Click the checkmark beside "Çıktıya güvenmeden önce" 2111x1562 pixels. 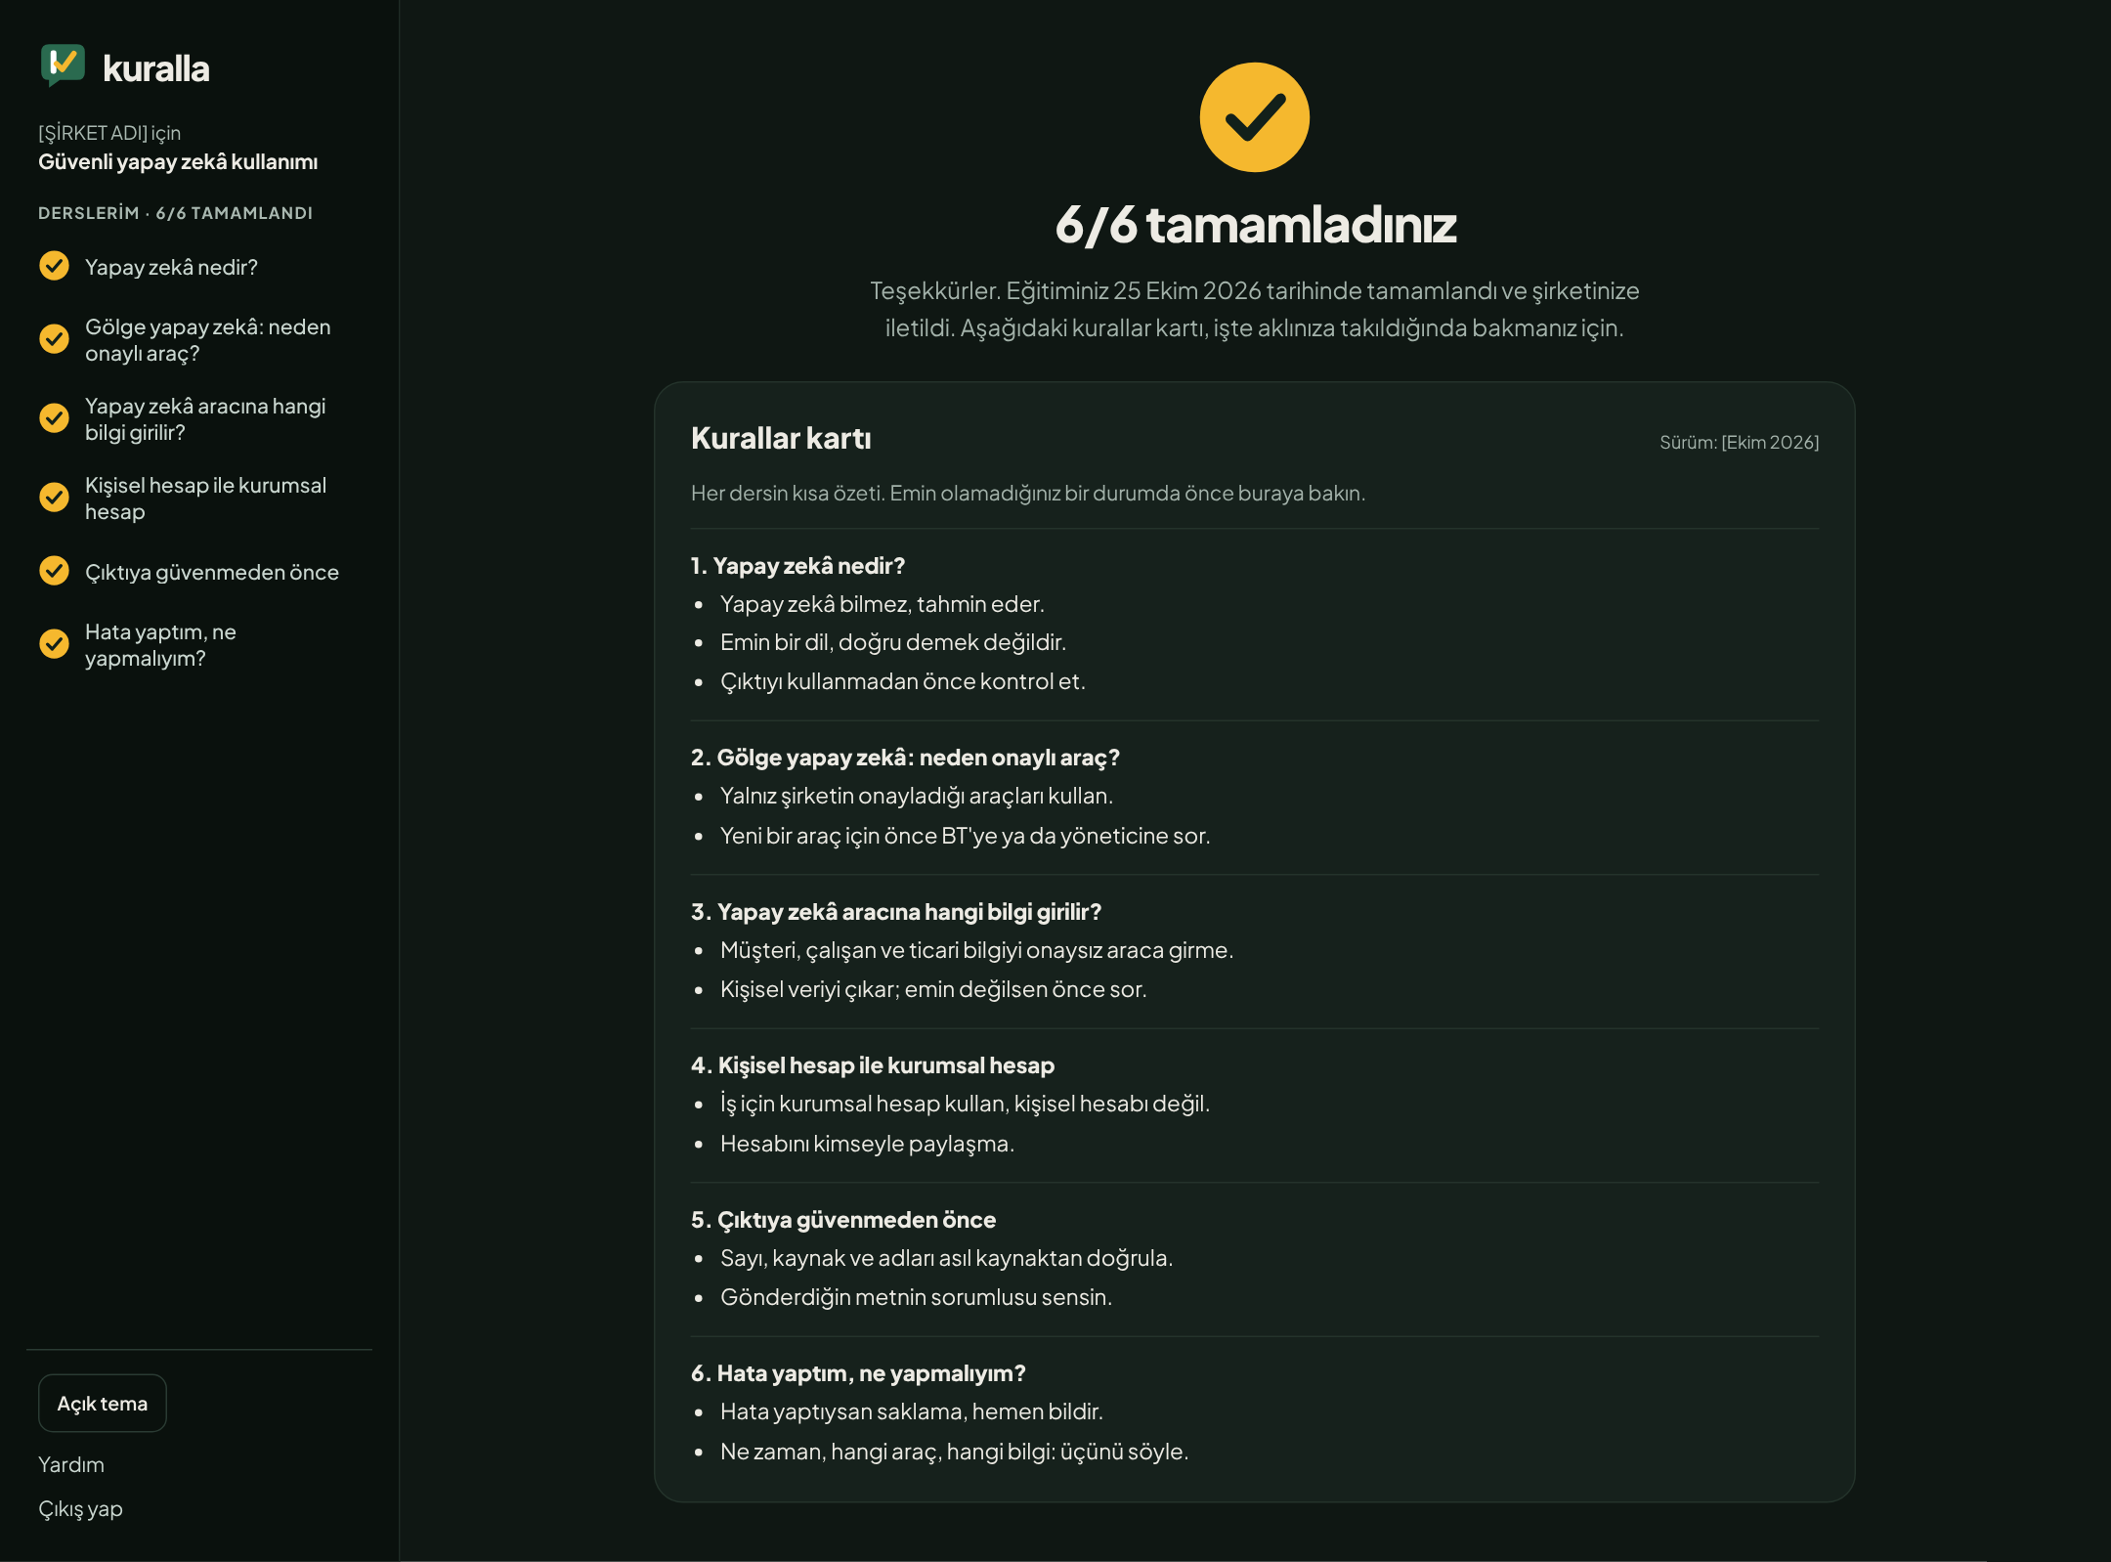pyautogui.click(x=54, y=571)
